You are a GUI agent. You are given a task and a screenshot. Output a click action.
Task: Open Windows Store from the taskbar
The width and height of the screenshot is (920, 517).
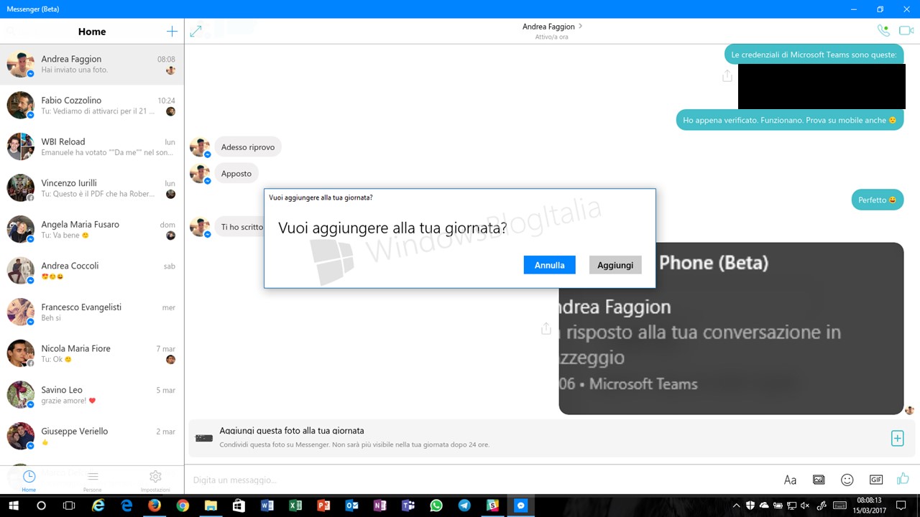pos(239,506)
